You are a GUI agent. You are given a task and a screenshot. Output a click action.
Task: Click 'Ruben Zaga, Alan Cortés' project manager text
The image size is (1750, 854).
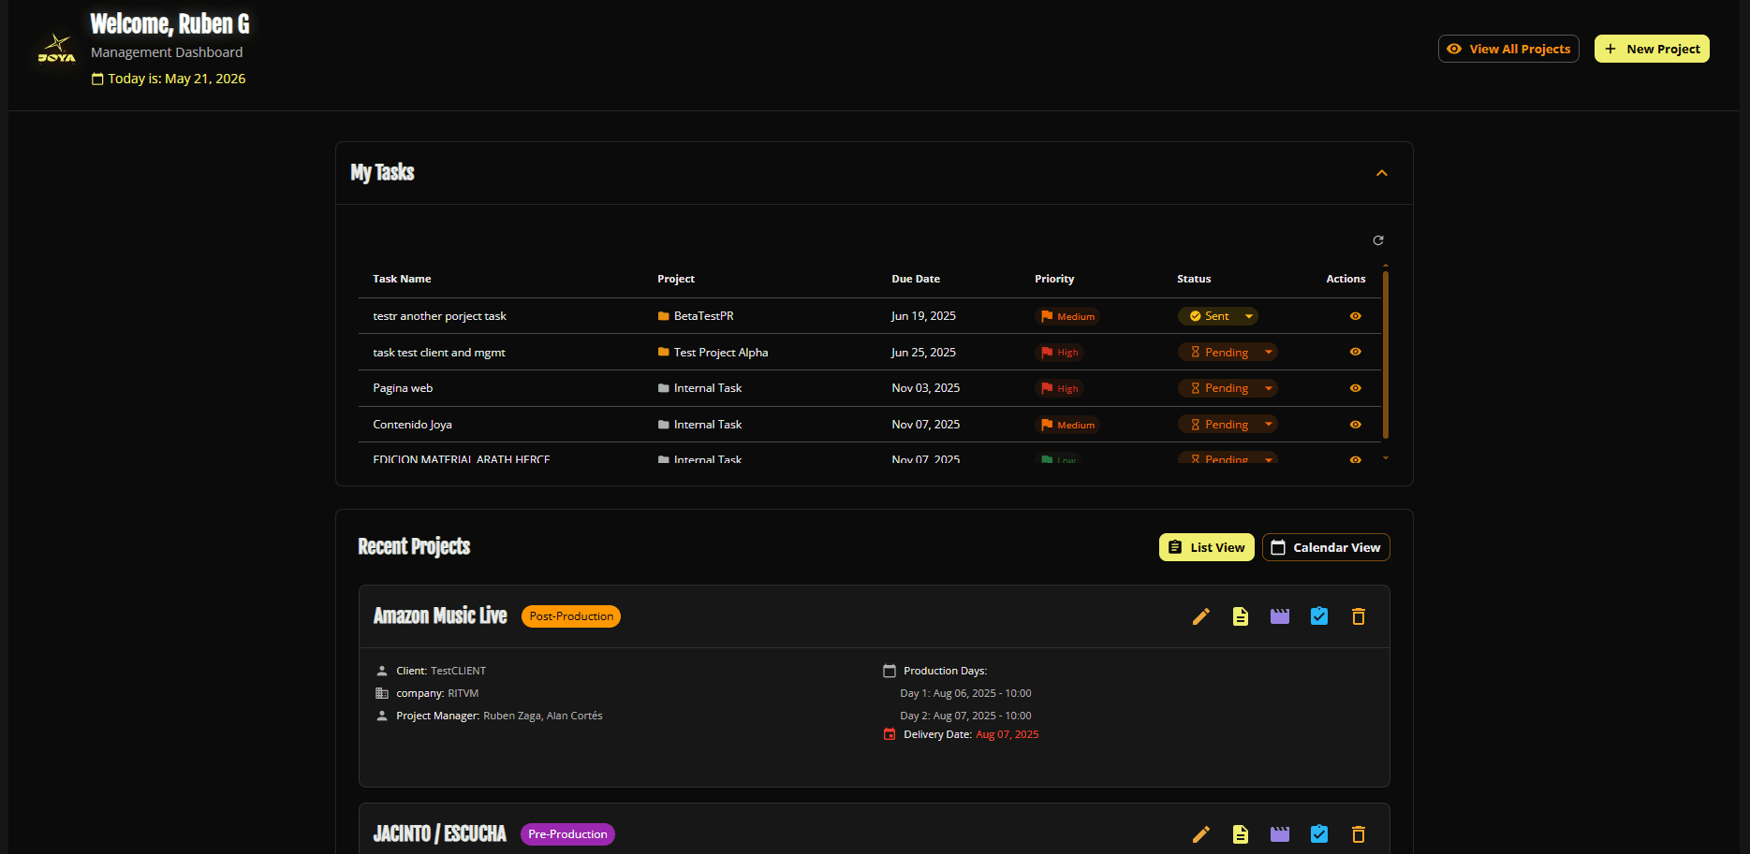543,716
